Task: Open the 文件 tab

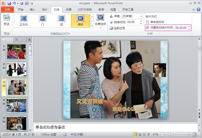Action: [7, 10]
